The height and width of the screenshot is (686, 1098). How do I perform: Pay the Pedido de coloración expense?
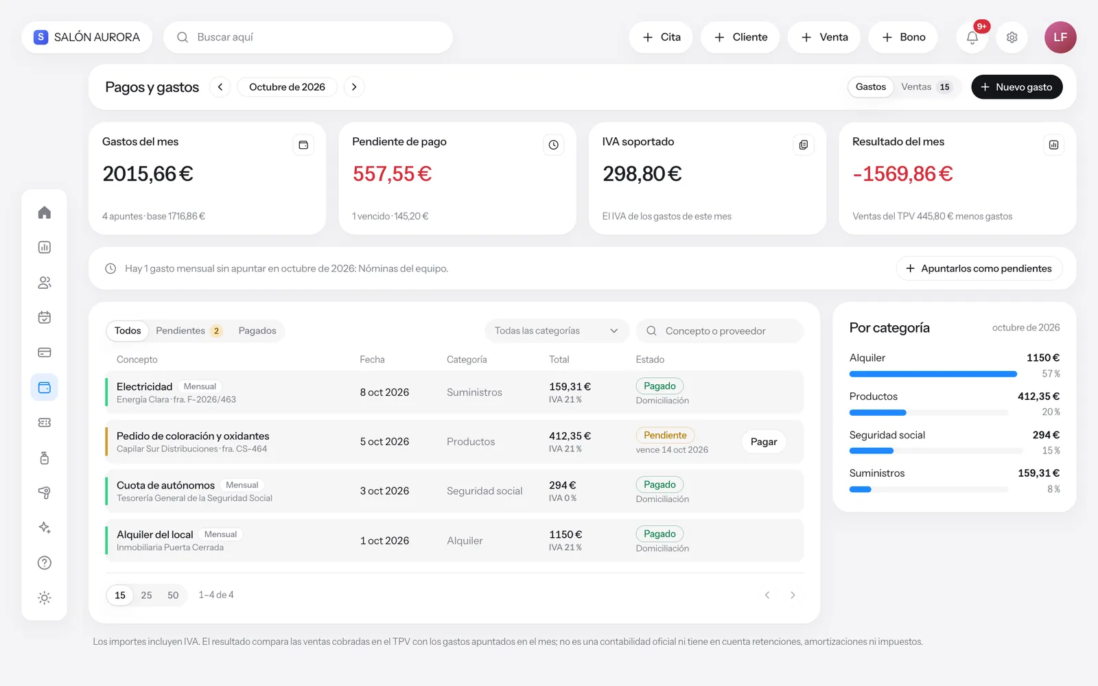pyautogui.click(x=764, y=442)
